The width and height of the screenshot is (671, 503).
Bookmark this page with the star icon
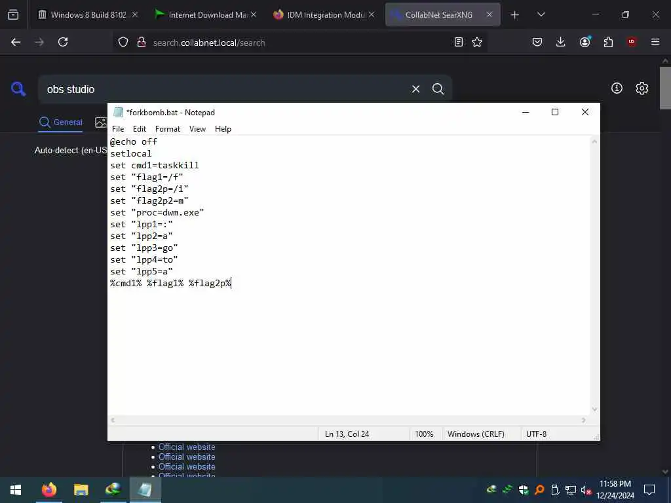(x=477, y=42)
